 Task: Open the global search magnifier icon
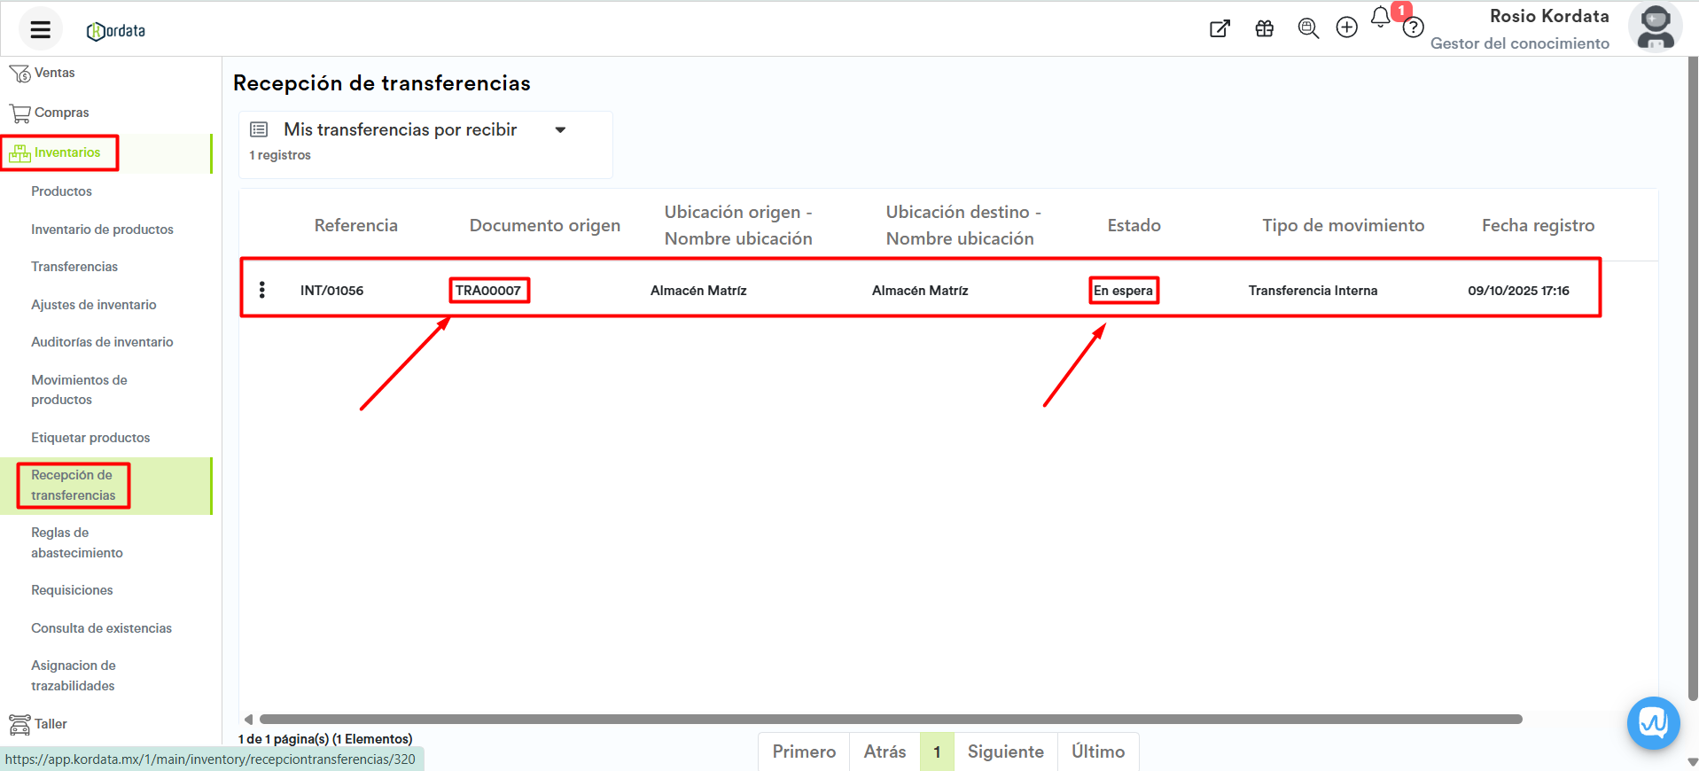coord(1307,28)
